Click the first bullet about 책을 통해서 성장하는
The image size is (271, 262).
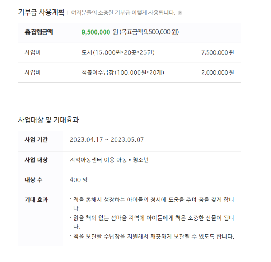click(x=152, y=204)
